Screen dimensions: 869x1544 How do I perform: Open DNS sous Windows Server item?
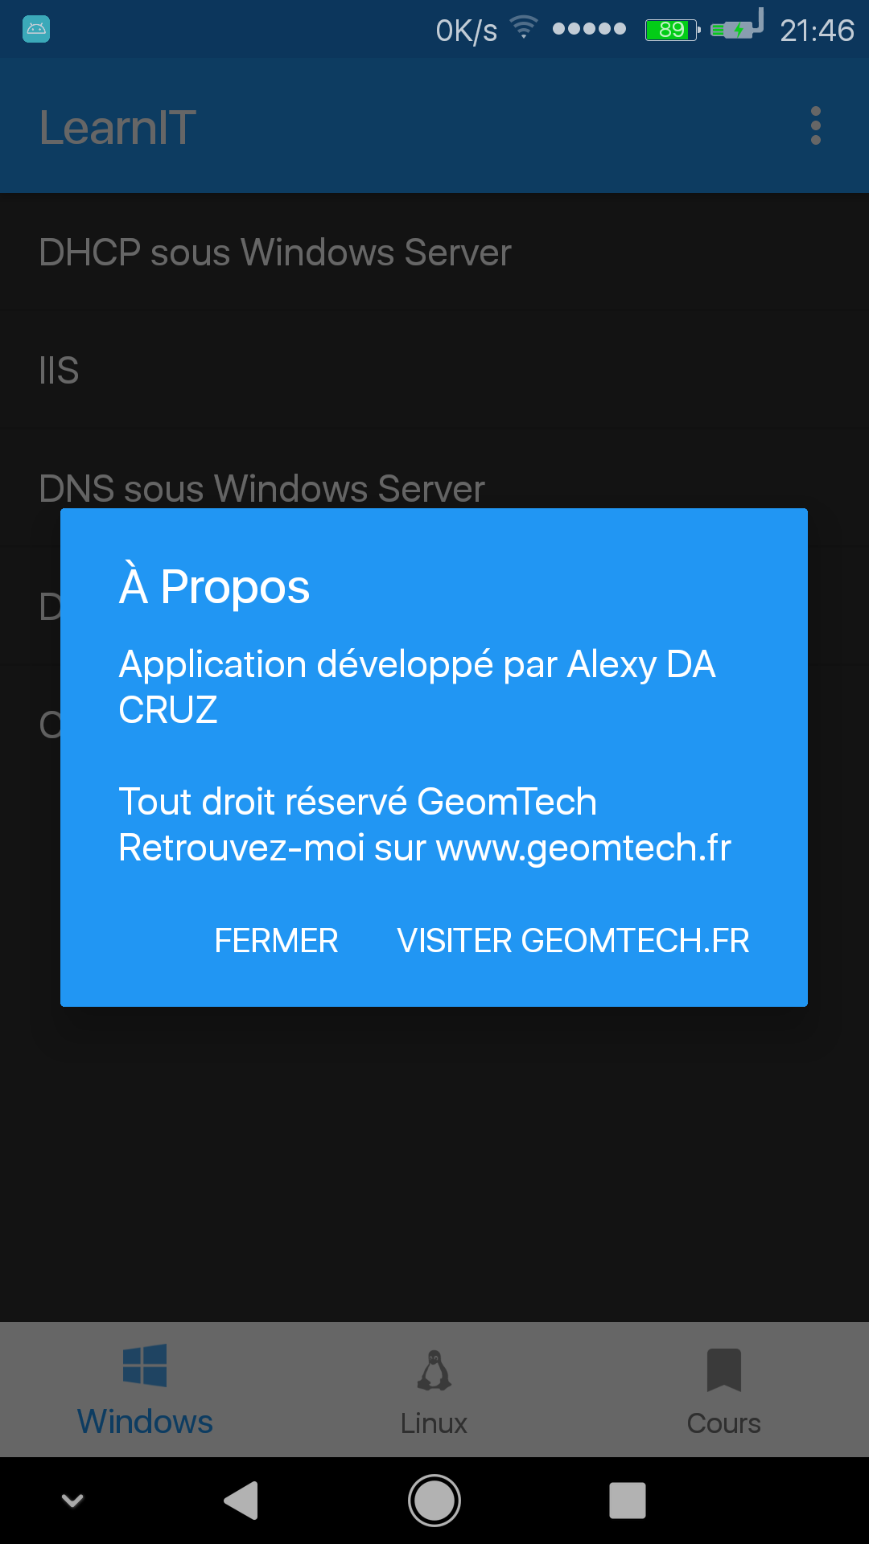click(x=262, y=488)
